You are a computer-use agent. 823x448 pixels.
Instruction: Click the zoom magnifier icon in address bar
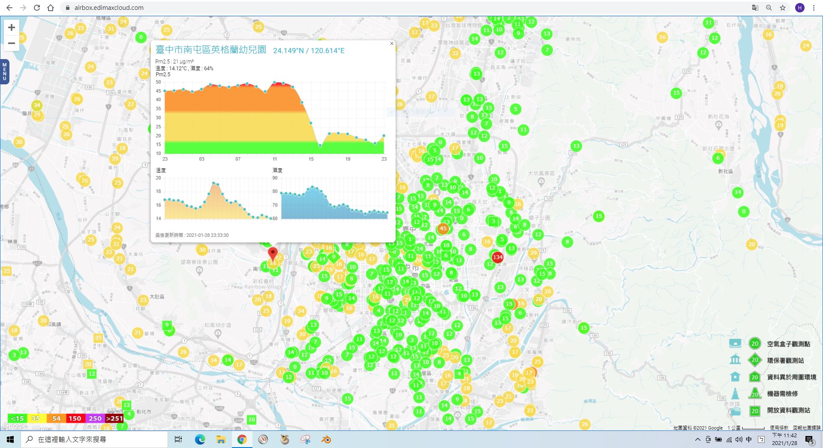point(769,8)
